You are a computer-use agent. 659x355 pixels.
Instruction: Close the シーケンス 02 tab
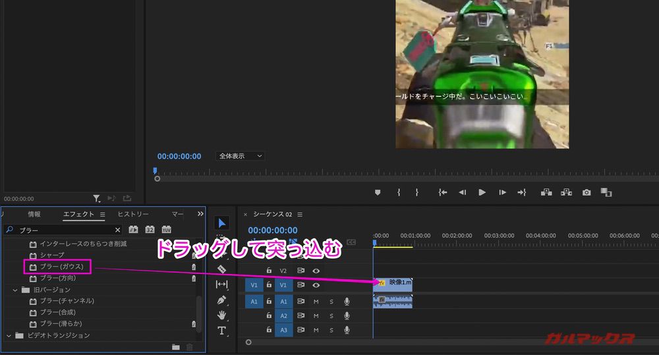coord(245,215)
